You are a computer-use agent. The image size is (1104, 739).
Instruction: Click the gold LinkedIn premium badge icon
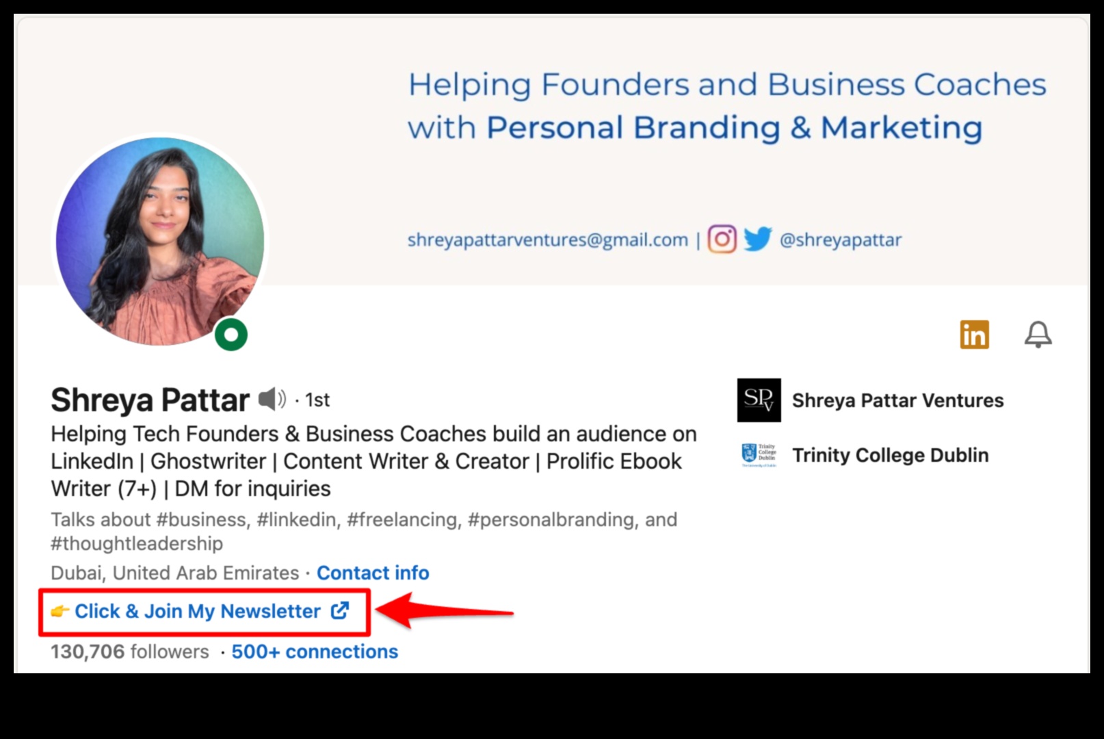click(x=974, y=335)
